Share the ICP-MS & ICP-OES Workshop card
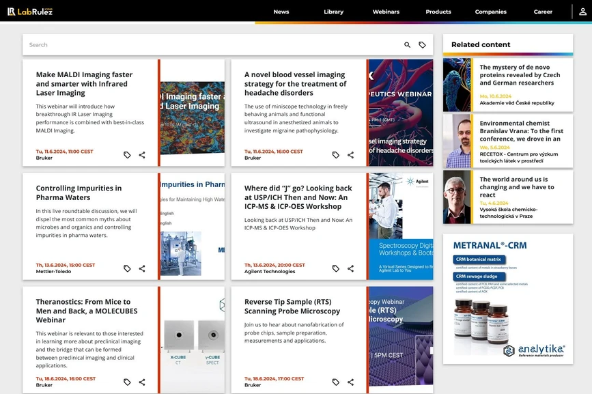The height and width of the screenshot is (394, 592). pyautogui.click(x=350, y=268)
